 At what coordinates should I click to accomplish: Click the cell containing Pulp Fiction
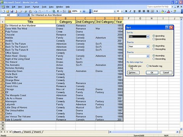[x=30, y=32]
